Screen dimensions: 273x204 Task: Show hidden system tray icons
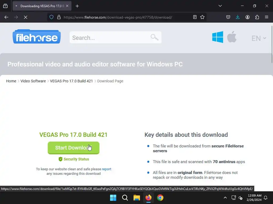(x=225, y=198)
